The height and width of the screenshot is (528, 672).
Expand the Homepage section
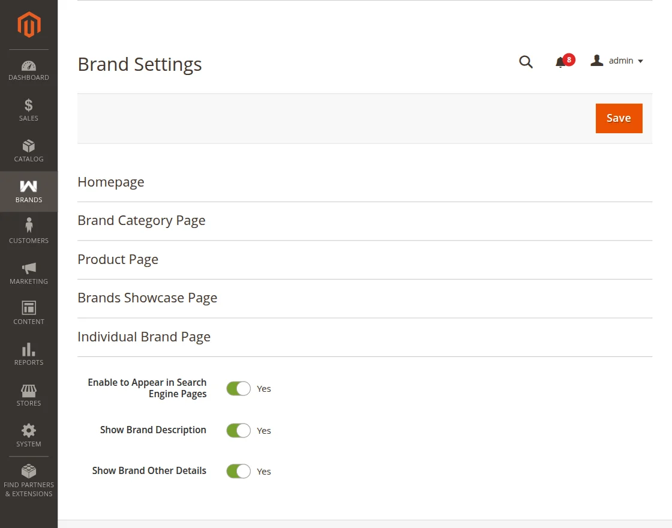(x=365, y=182)
